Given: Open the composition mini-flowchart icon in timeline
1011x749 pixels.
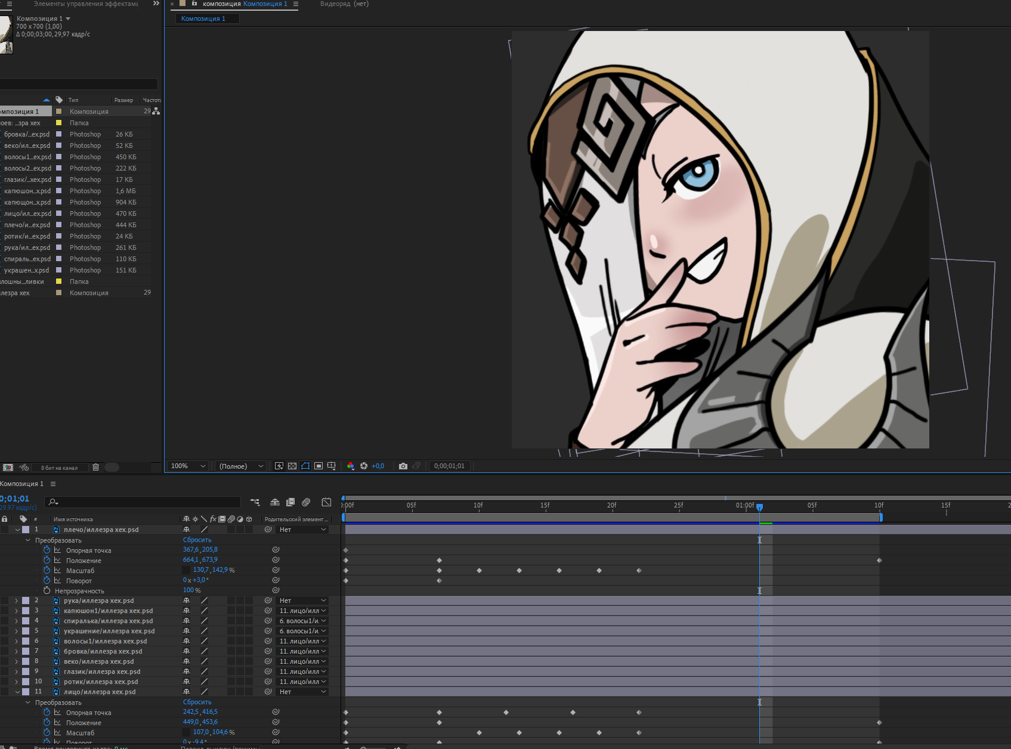Looking at the screenshot, I should point(255,502).
